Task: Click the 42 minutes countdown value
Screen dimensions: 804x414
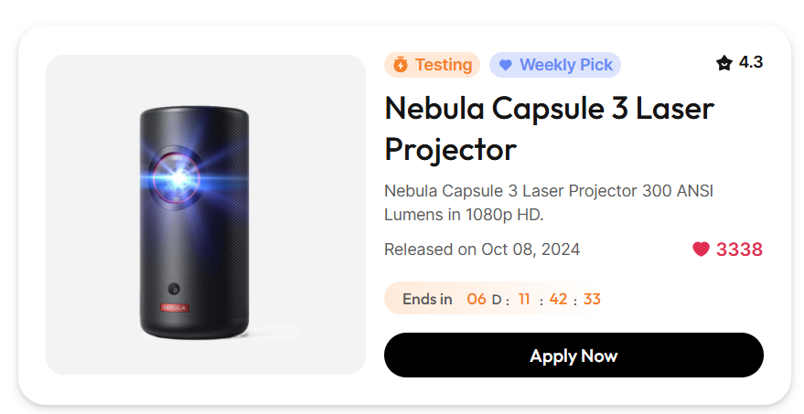Action: (558, 299)
